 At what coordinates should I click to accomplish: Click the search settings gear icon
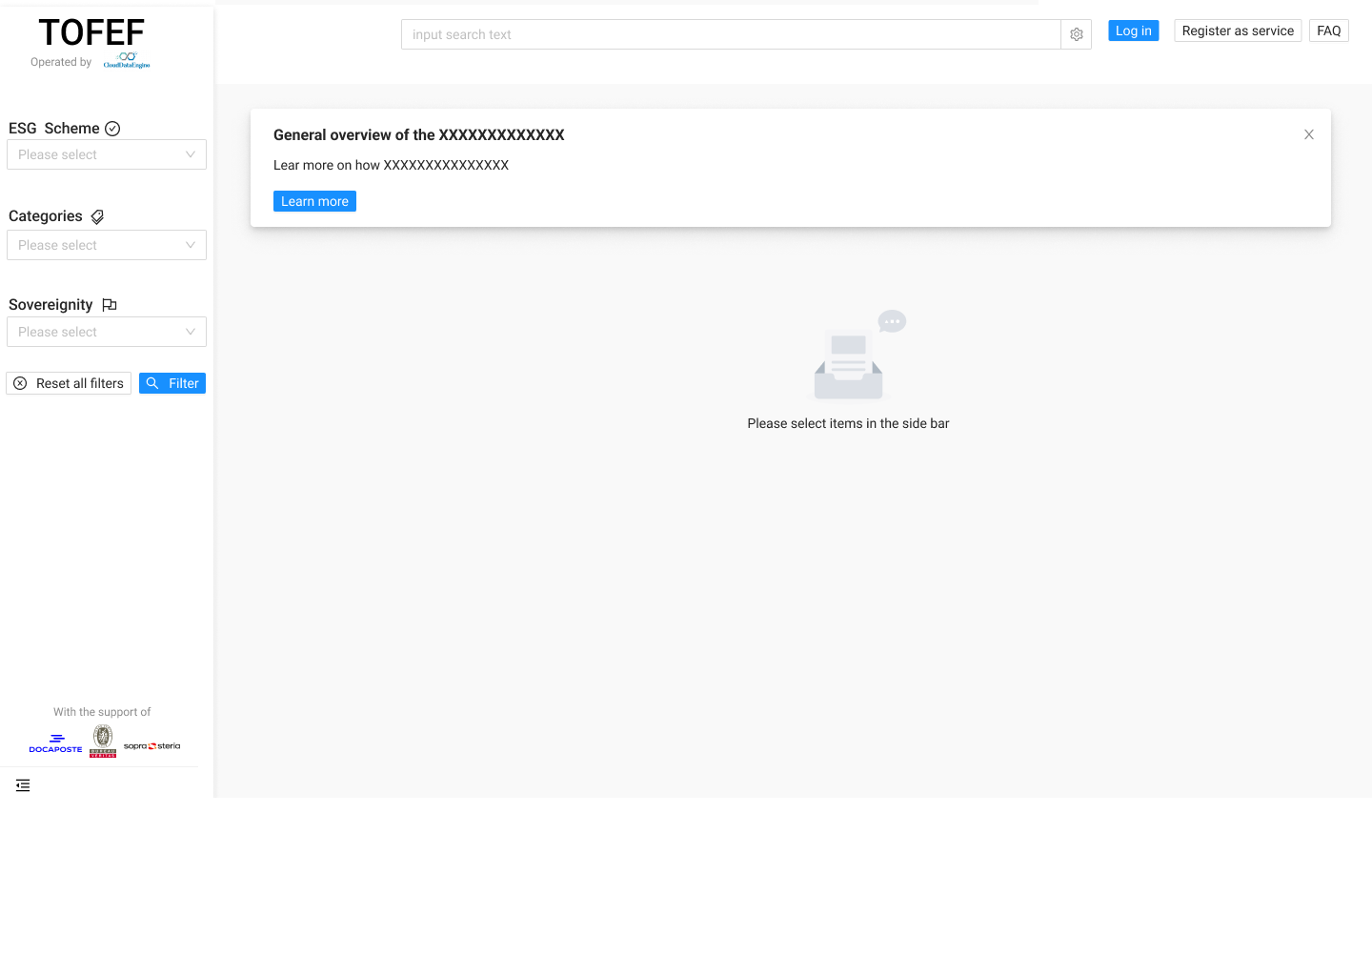(1076, 34)
